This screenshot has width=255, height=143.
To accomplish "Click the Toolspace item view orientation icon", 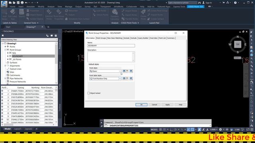I will pyautogui.click(x=47, y=35).
